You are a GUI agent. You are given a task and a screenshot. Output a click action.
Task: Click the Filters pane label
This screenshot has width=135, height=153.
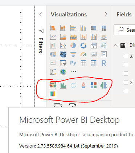coord(41,45)
